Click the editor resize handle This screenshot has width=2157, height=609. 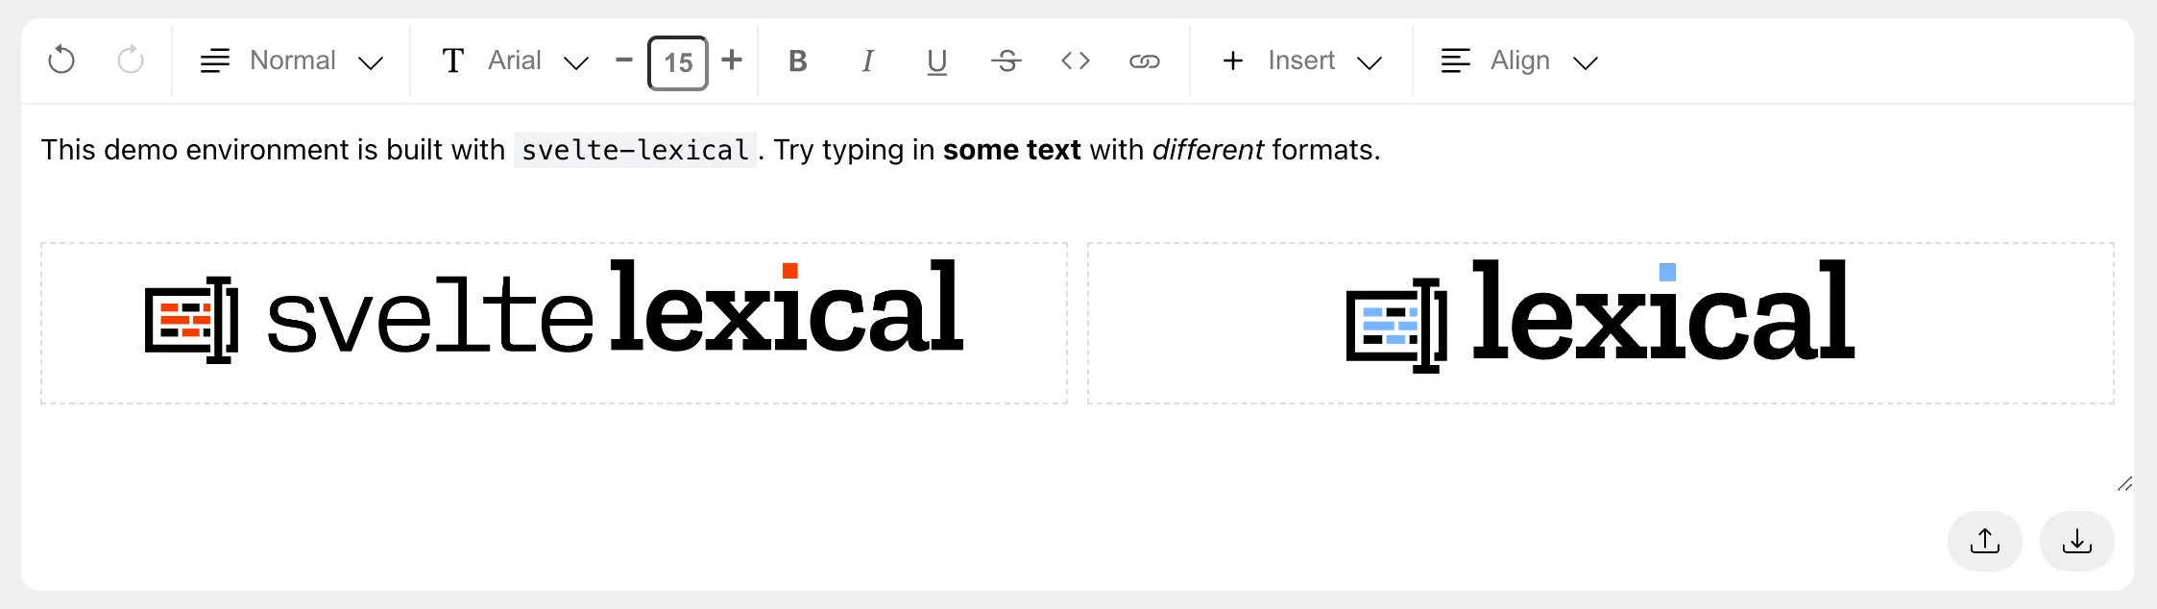click(x=2124, y=484)
